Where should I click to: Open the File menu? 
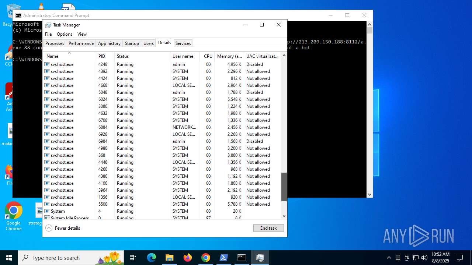[x=48, y=34]
